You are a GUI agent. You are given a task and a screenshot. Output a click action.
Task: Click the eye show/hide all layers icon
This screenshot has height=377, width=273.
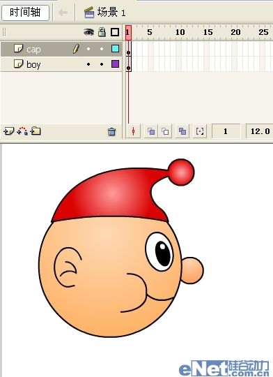point(88,32)
